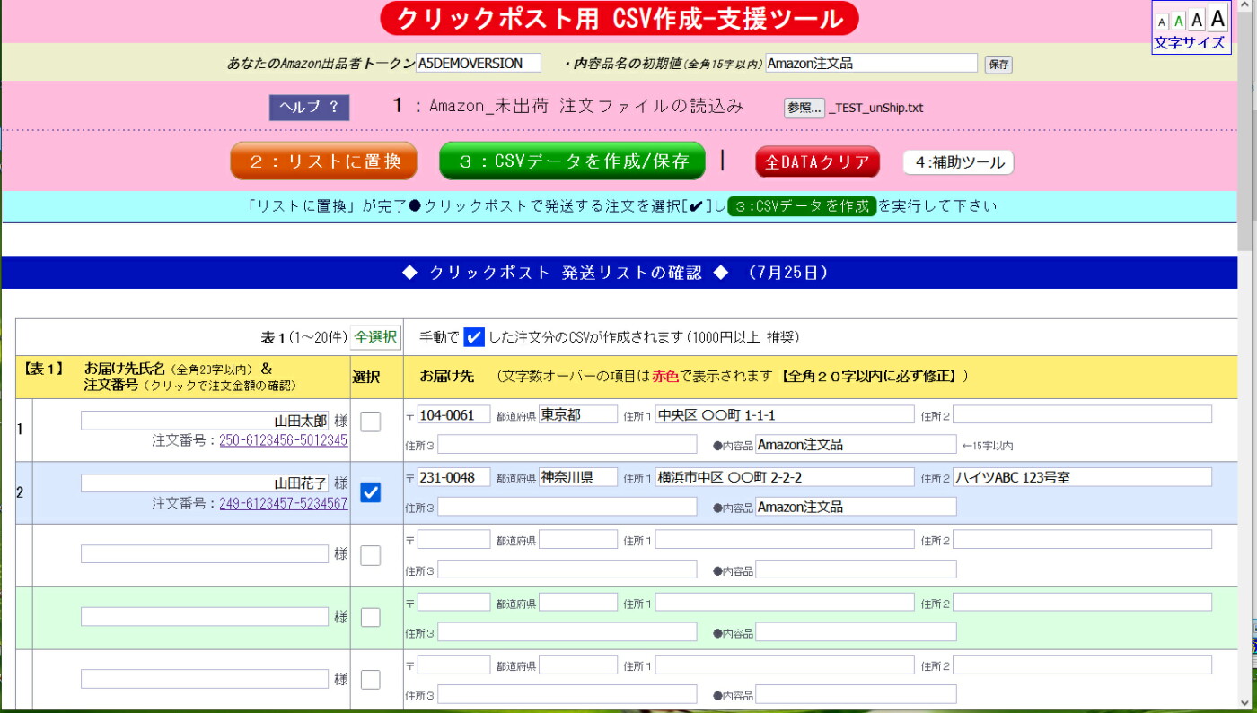Viewport: 1257px width, 713px height.
Task: Select the third, large font size A icon
Action: pyautogui.click(x=1197, y=20)
